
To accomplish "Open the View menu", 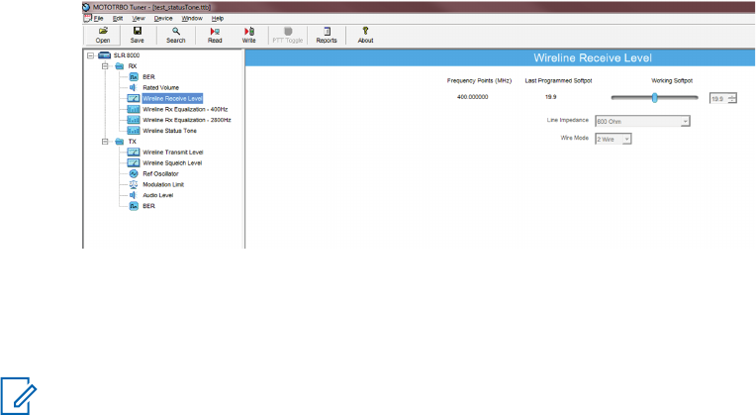I will click(139, 19).
